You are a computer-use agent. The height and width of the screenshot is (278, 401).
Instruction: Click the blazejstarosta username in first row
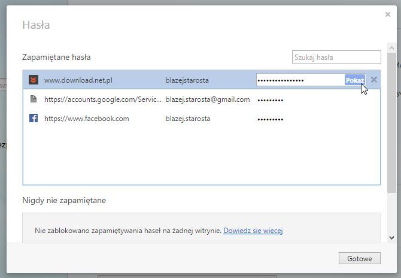pos(187,80)
